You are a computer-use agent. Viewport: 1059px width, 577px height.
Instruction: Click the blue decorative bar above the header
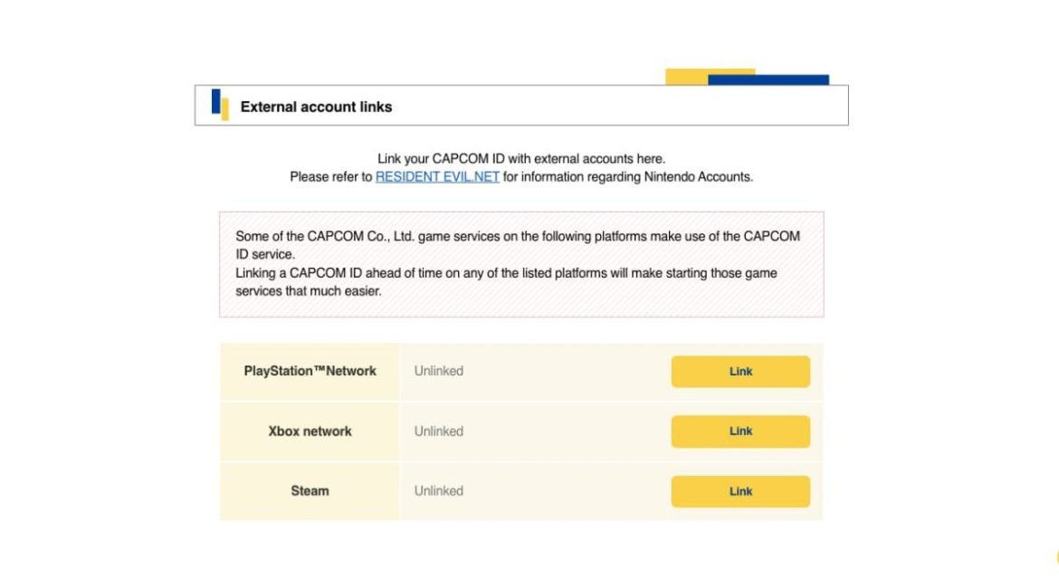point(769,80)
